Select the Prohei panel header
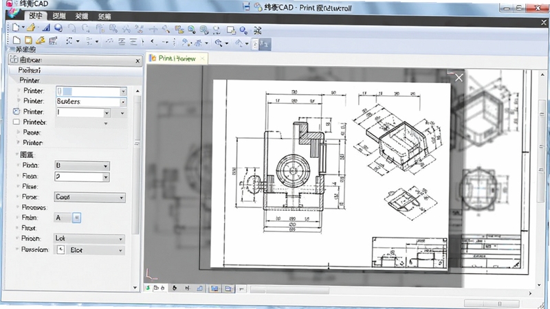 [x=75, y=70]
